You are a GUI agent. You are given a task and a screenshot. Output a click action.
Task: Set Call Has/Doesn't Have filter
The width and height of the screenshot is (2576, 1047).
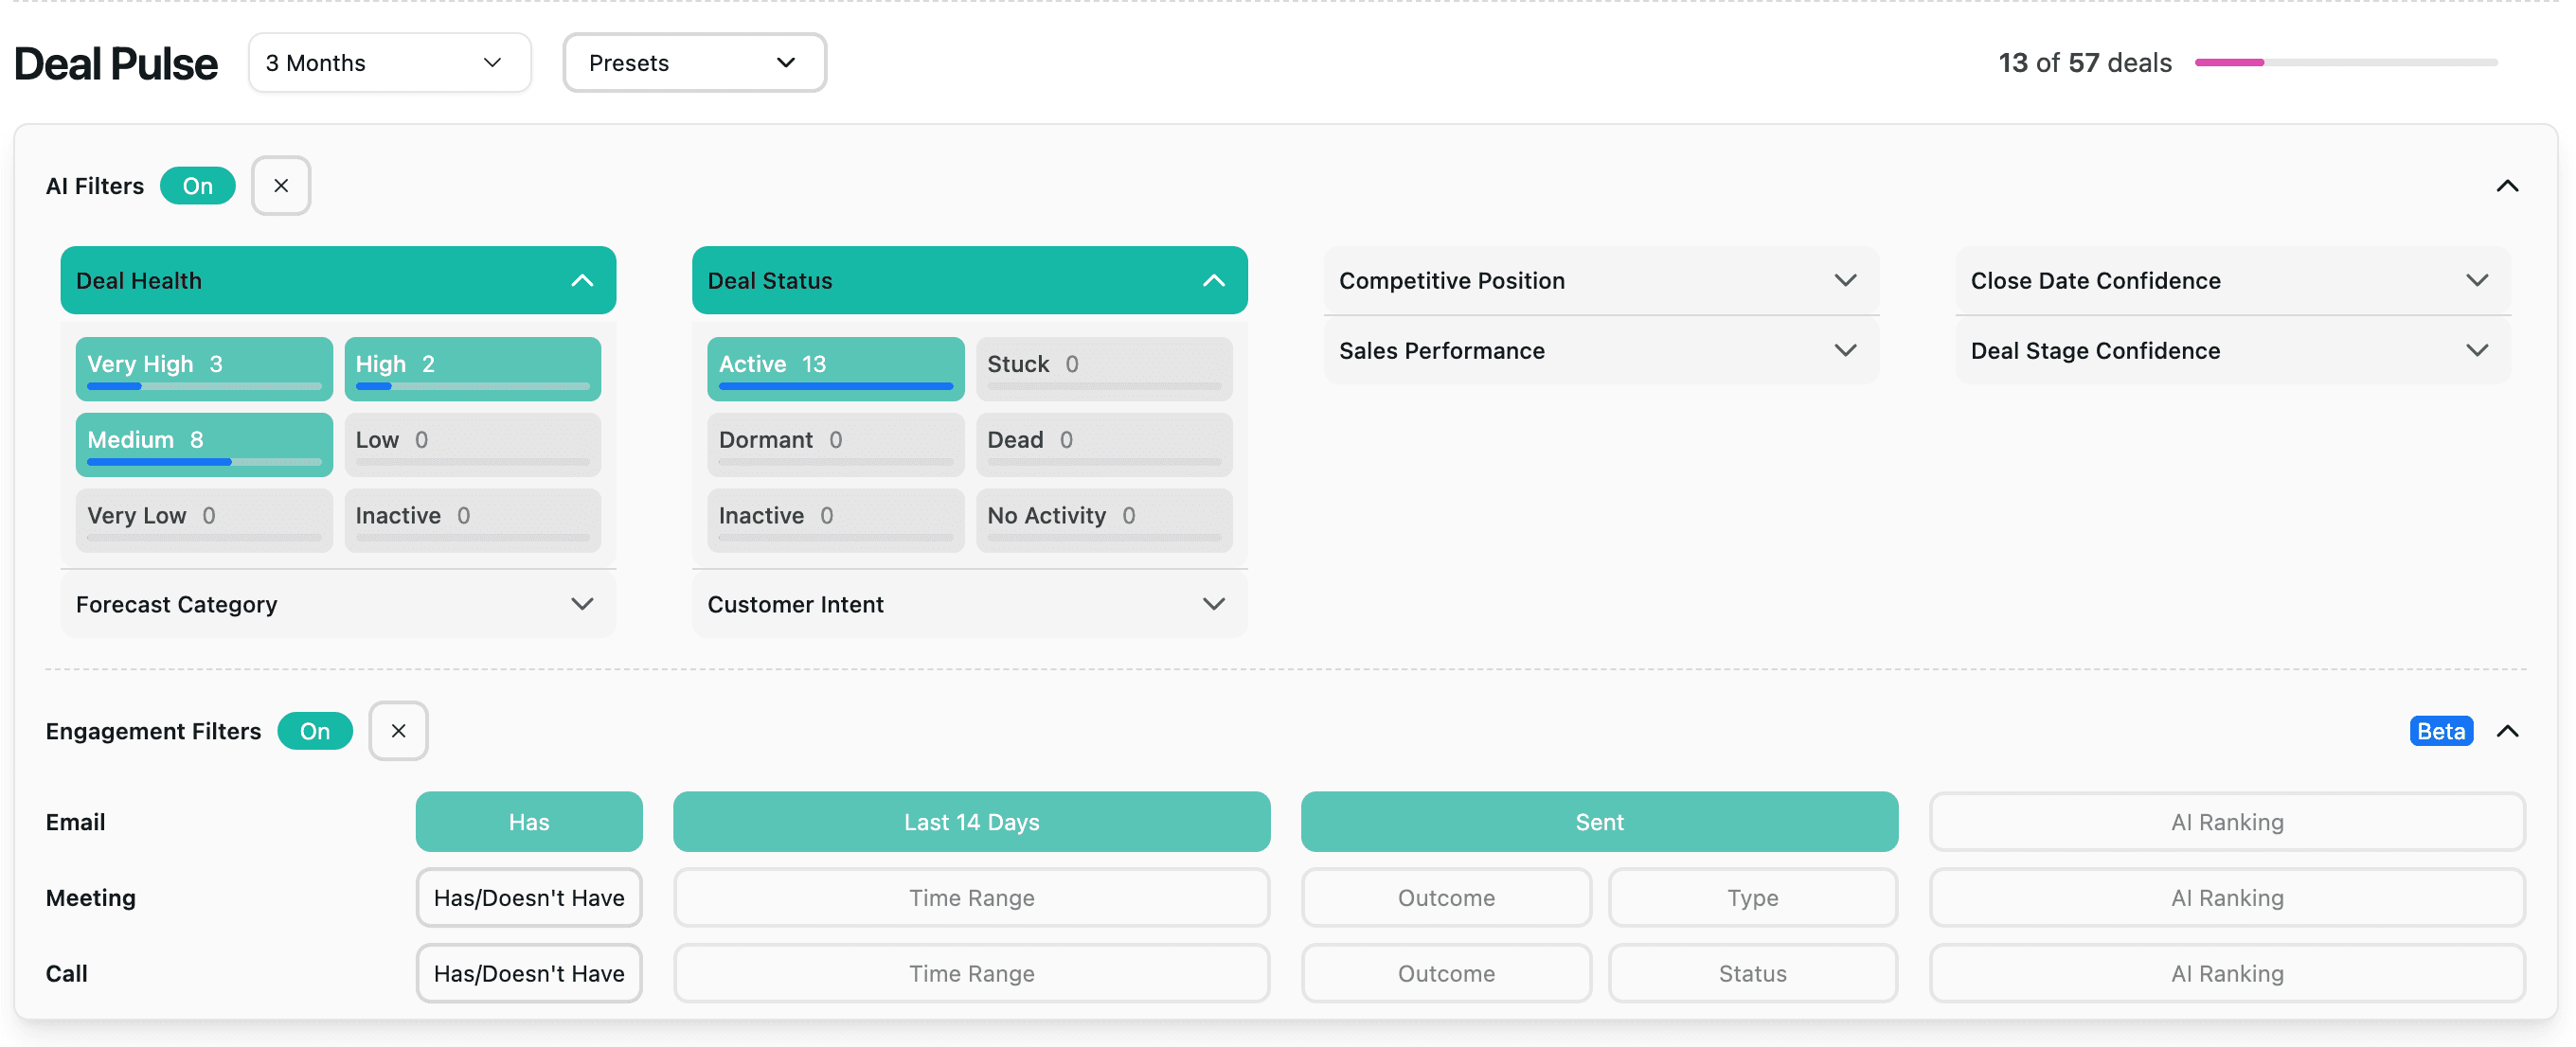(529, 974)
